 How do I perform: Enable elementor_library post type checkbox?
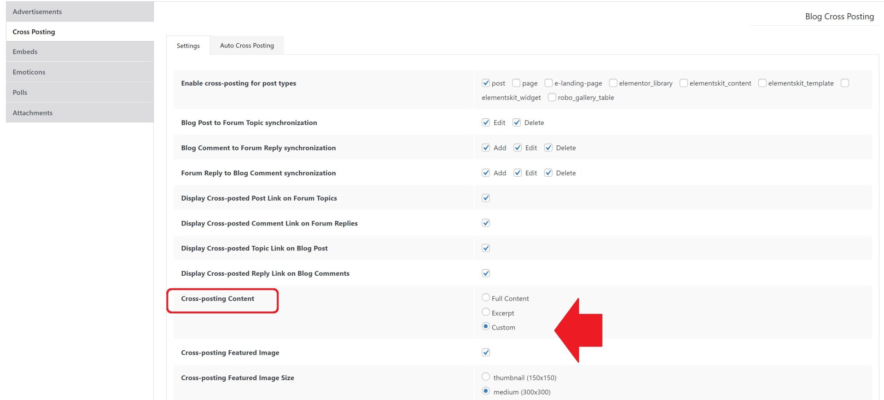point(613,83)
